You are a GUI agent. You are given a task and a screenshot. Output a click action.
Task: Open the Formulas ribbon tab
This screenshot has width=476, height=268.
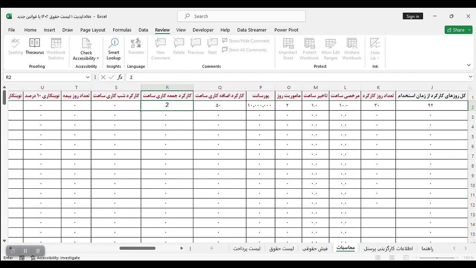click(x=122, y=30)
